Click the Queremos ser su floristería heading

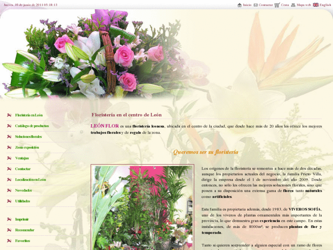pos(206,152)
